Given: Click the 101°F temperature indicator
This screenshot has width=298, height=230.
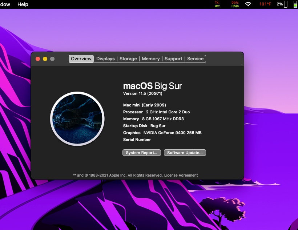Looking at the screenshot, I should click(x=265, y=4).
